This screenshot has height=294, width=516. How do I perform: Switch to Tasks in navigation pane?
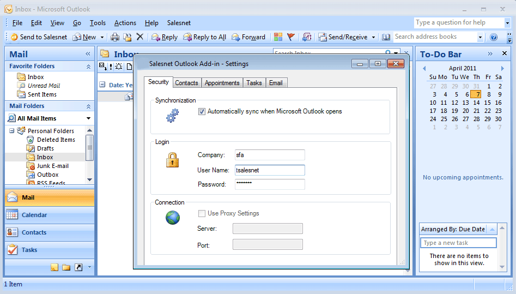[50, 250]
